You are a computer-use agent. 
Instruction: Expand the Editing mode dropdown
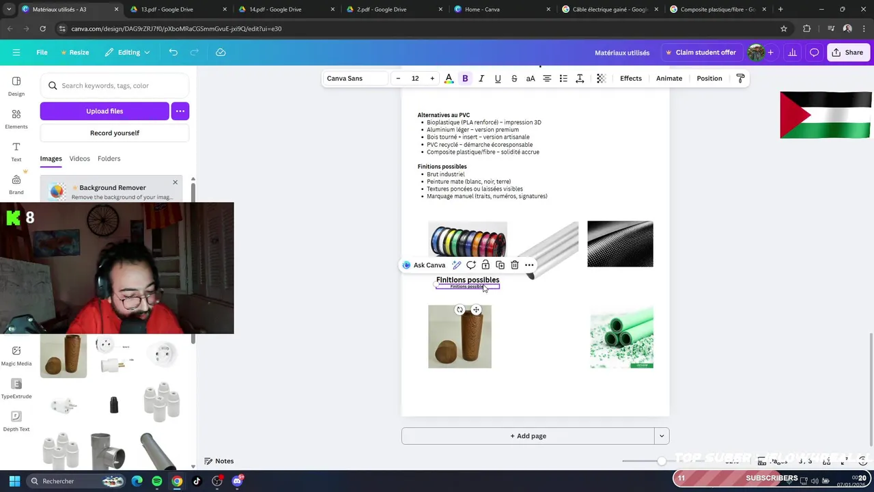pyautogui.click(x=128, y=53)
